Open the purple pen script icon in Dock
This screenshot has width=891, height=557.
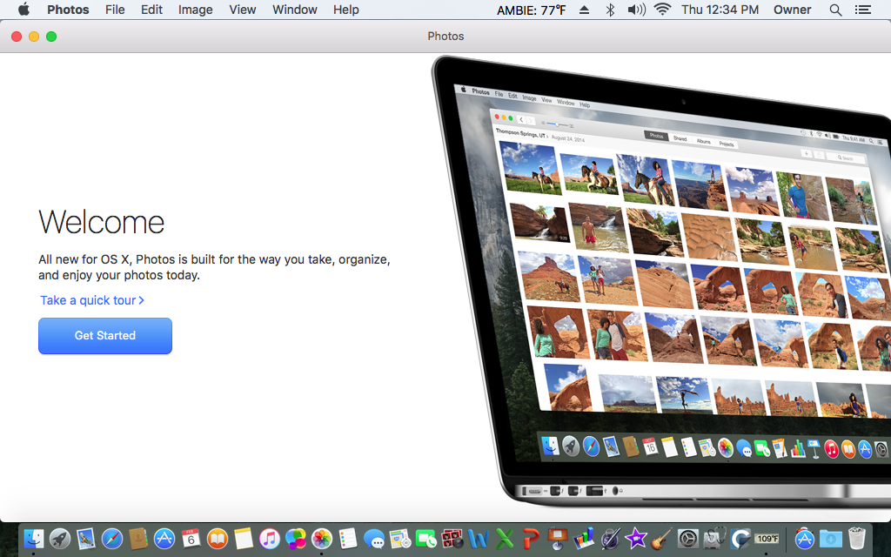click(x=610, y=538)
